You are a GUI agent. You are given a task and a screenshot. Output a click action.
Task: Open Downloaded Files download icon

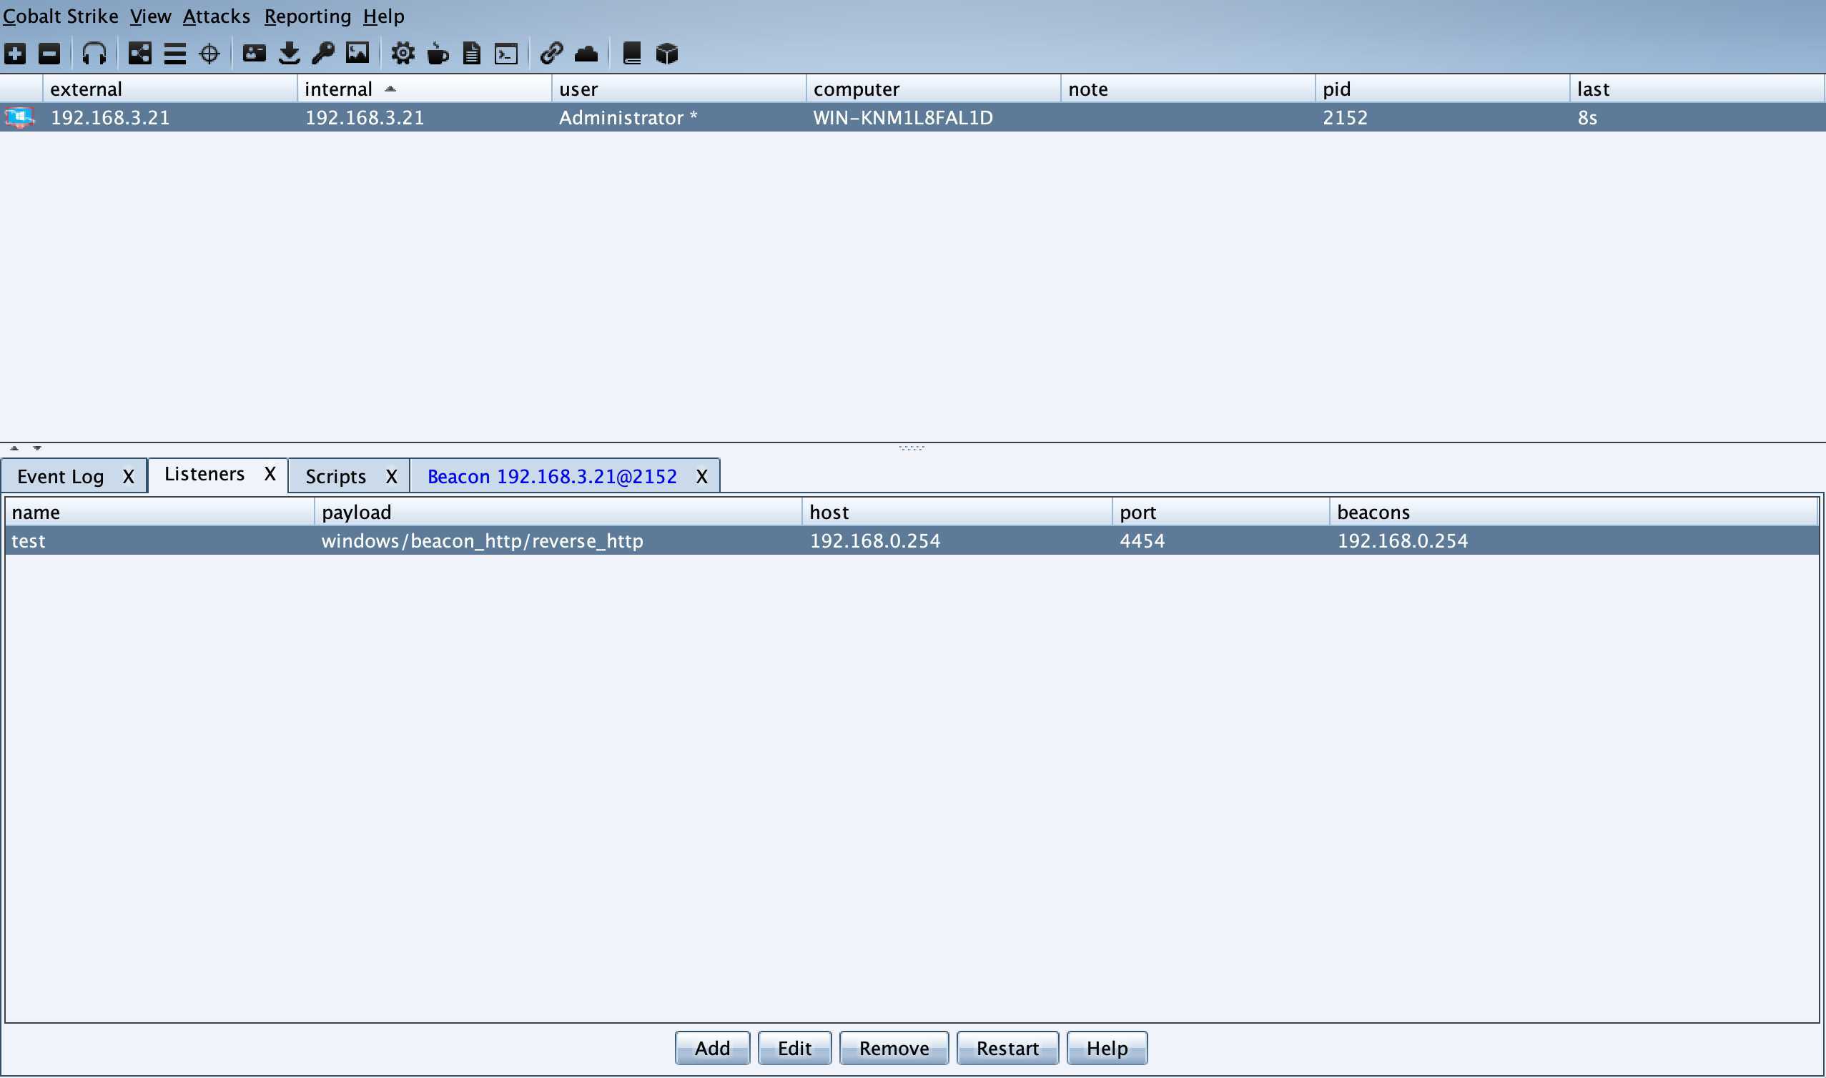pyautogui.click(x=289, y=54)
